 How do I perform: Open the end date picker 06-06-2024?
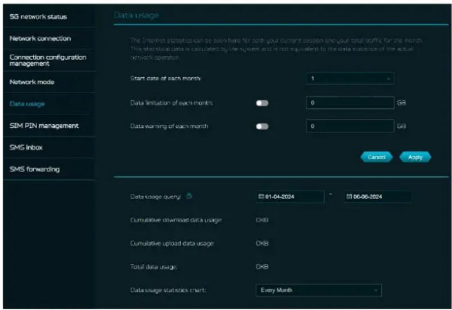(x=378, y=197)
